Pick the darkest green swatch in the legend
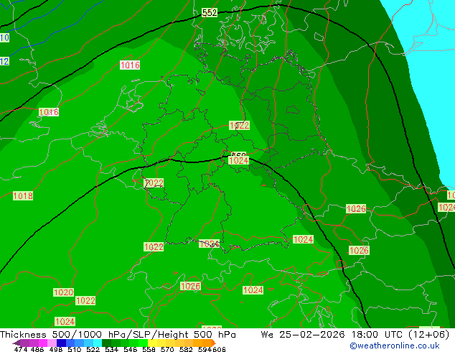The width and height of the screenshot is (455, 352). tap(106, 343)
